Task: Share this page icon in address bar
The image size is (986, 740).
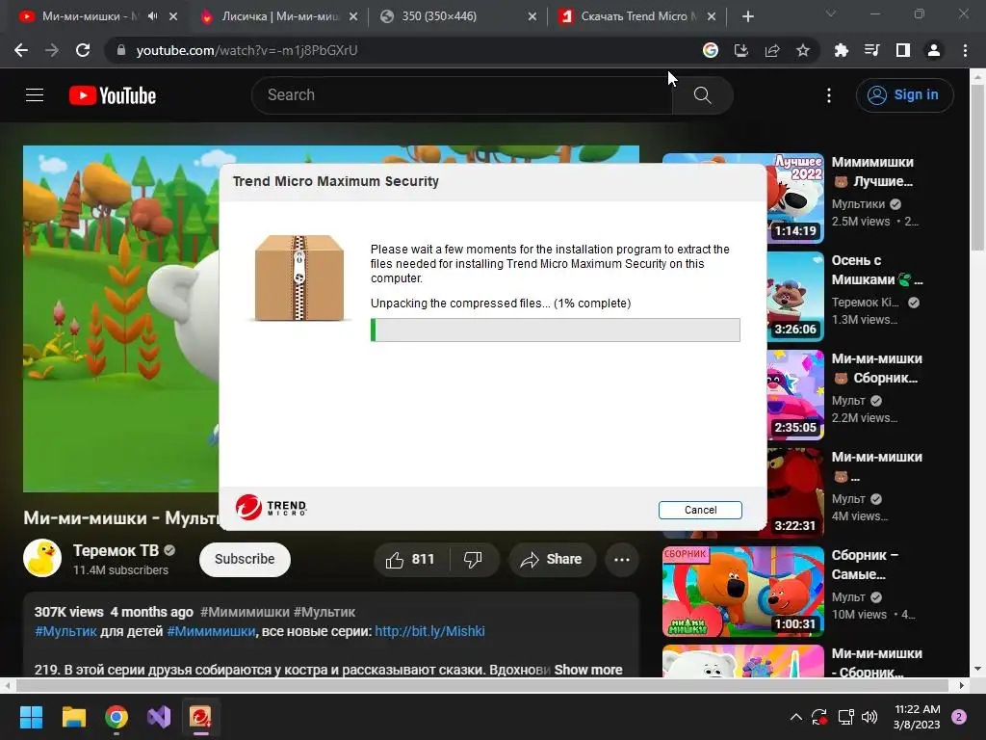Action: coord(772,50)
